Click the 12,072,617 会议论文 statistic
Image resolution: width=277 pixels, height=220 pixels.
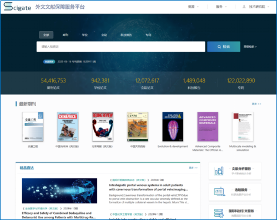click(x=147, y=84)
